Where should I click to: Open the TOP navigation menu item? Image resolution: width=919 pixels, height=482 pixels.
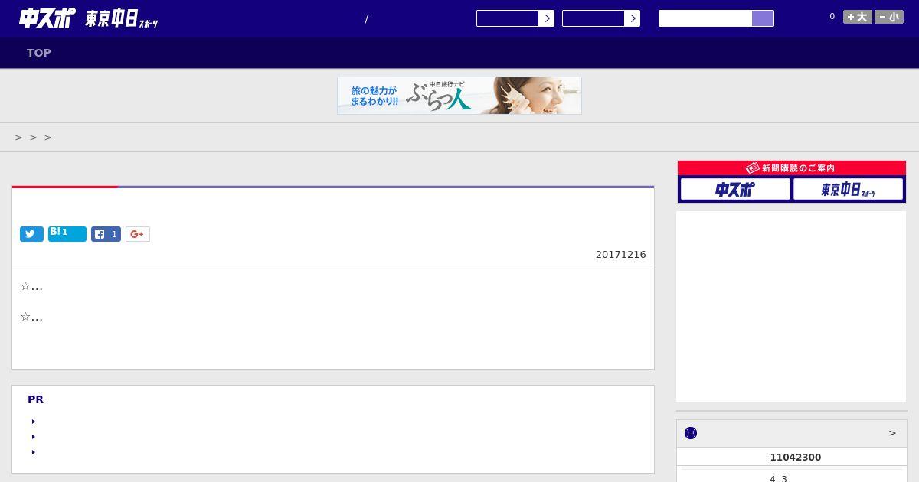coord(39,53)
